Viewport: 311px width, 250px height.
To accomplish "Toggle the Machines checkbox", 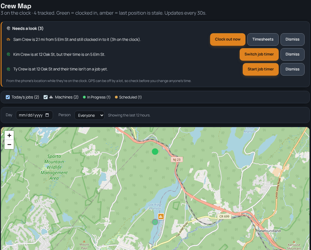I will click(46, 97).
